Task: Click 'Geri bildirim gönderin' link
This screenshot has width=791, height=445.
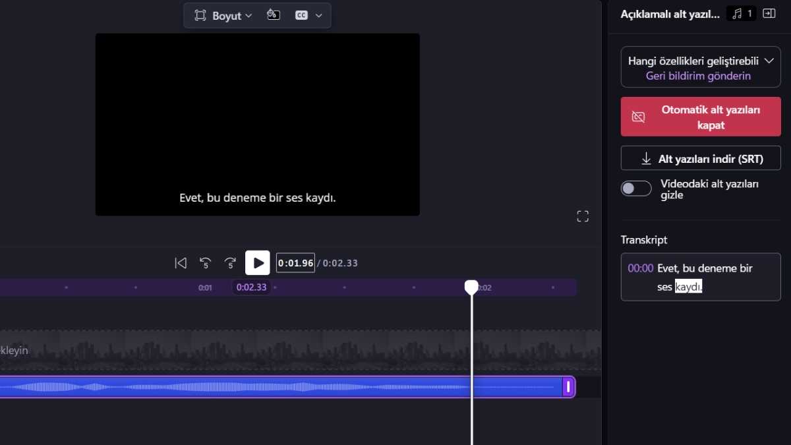Action: point(698,76)
